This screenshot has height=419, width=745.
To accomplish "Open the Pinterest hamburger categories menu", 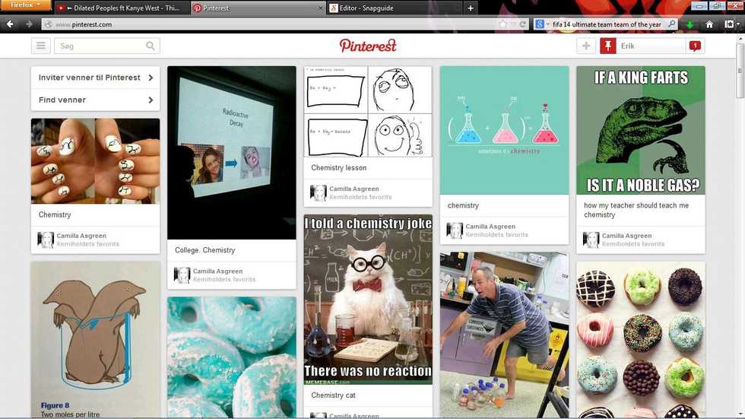I will 41,46.
